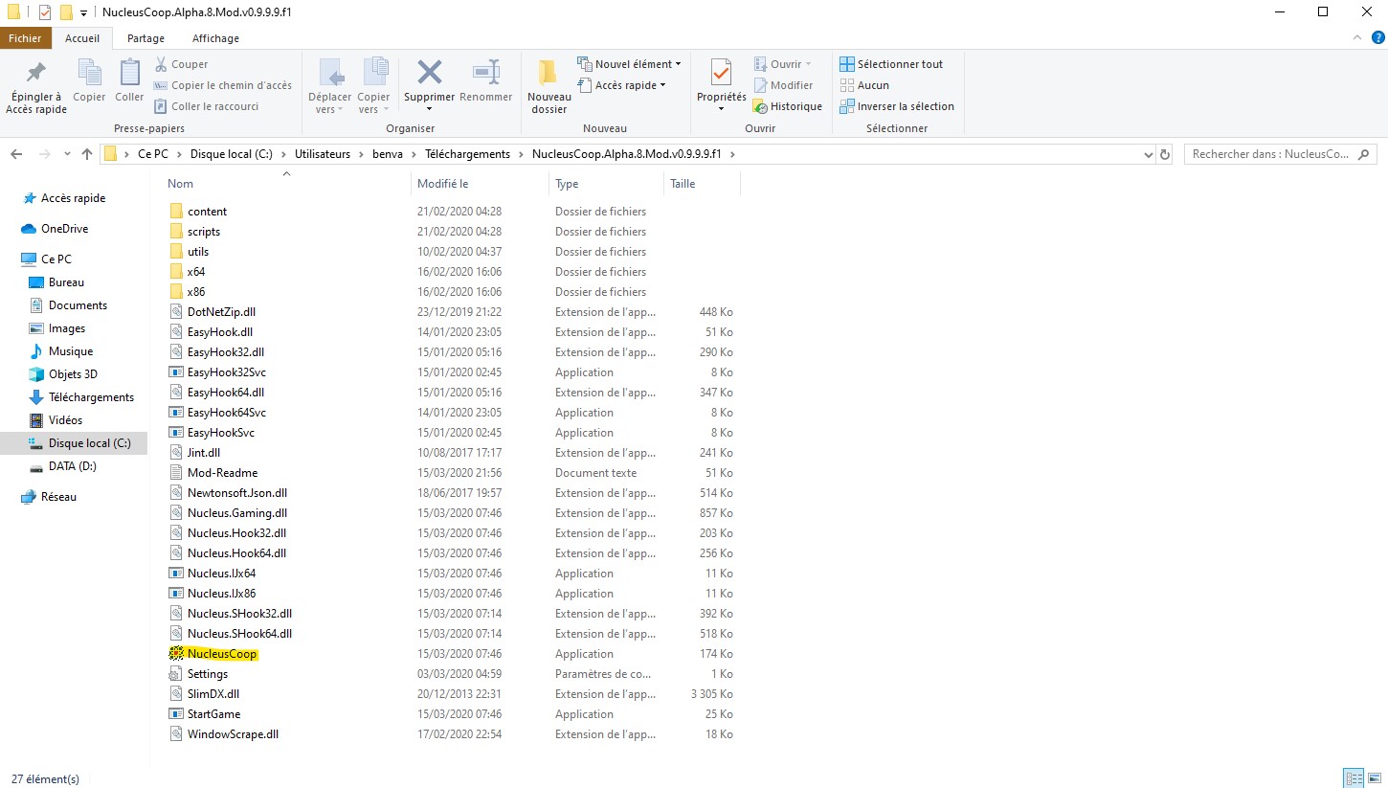Select the Mod-Readme text document icon

(176, 473)
